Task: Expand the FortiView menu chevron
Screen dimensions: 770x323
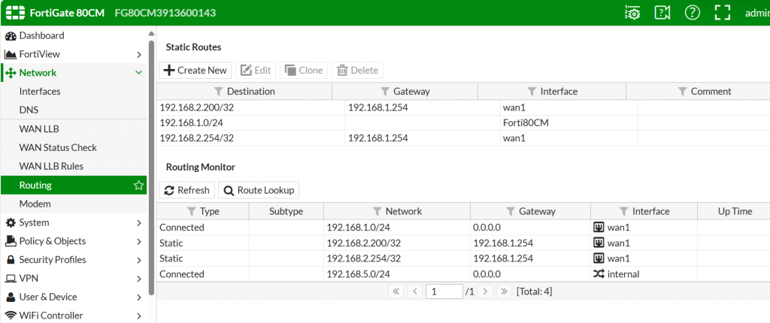Action: pos(139,55)
